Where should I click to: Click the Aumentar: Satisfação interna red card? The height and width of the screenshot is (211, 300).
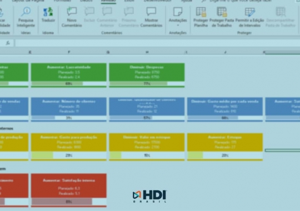(69, 185)
